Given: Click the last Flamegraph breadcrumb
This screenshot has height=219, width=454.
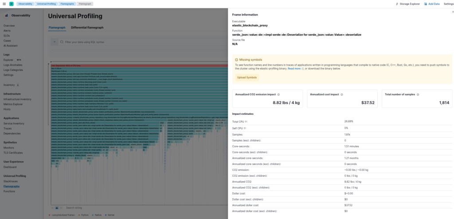Looking at the screenshot, I should [x=85, y=4].
